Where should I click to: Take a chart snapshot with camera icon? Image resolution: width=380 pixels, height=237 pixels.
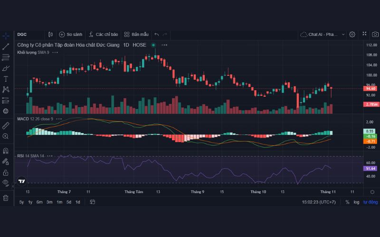point(376,35)
